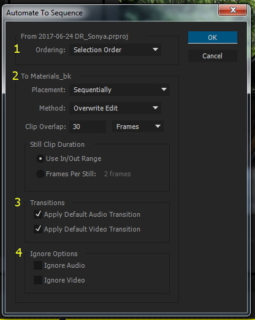The image size is (255, 320).
Task: Click the Ordering dropdown arrow icon
Action: 155,50
